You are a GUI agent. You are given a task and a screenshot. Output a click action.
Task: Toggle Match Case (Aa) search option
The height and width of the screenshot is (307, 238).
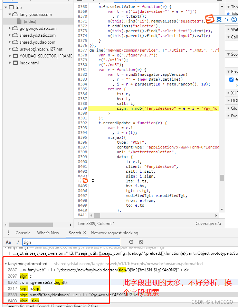(8, 242)
